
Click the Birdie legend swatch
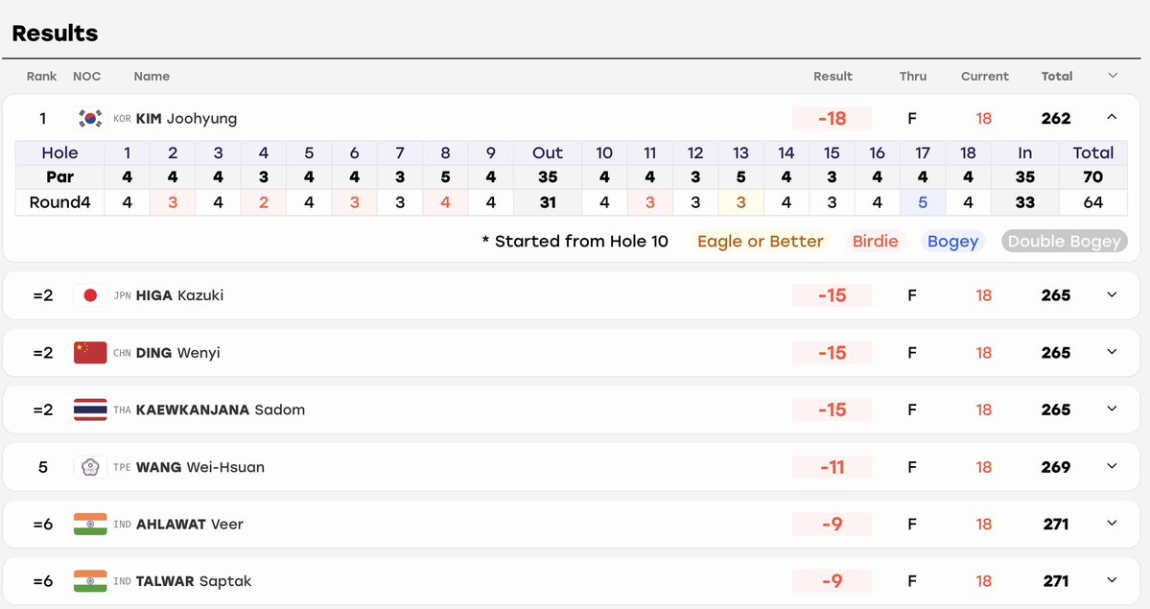[x=875, y=242]
